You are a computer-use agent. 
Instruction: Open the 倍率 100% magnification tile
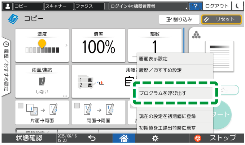[99, 45]
